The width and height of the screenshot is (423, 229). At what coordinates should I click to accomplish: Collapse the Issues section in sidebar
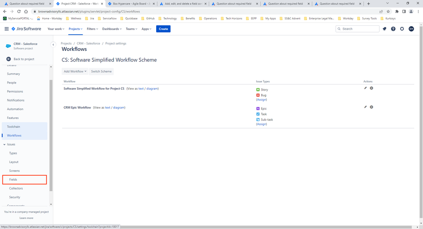pos(4,145)
